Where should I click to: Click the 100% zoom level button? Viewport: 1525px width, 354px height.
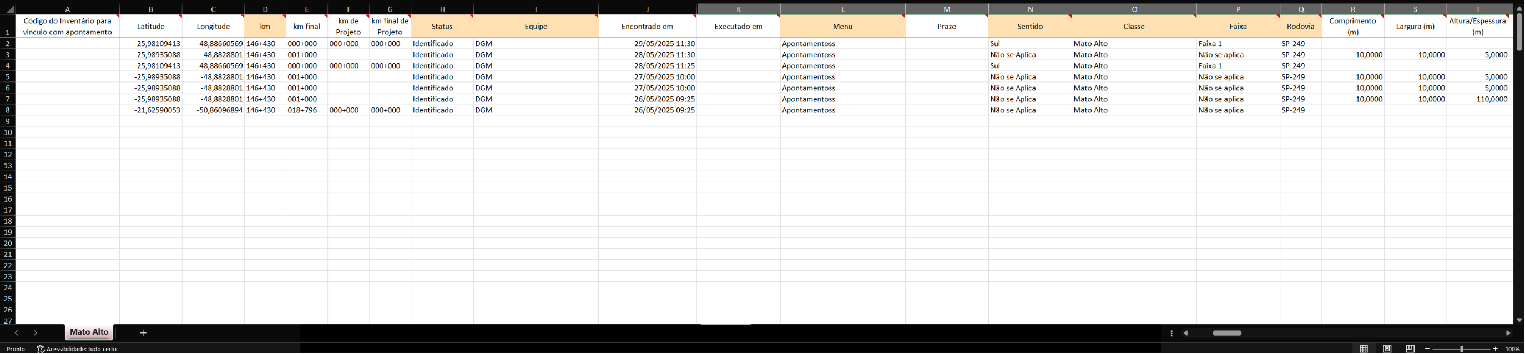pyautogui.click(x=1513, y=348)
